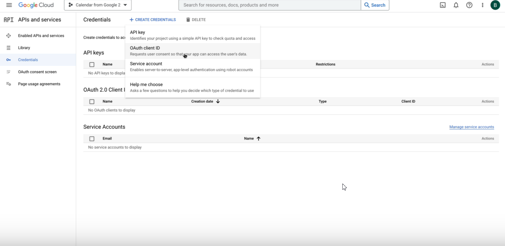Screen dimensions: 505x246
Task: Click Restrictions column header
Action: click(325, 64)
